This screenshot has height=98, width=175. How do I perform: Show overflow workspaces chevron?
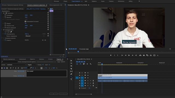[139, 1]
